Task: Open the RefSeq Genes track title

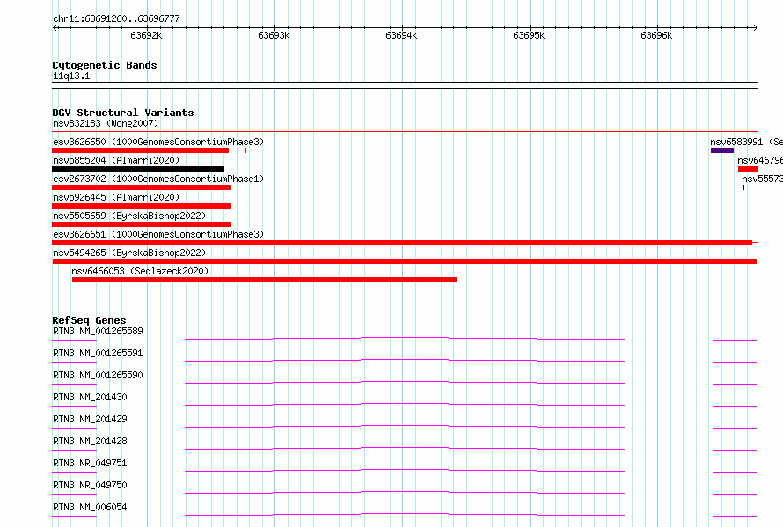Action: [89, 320]
